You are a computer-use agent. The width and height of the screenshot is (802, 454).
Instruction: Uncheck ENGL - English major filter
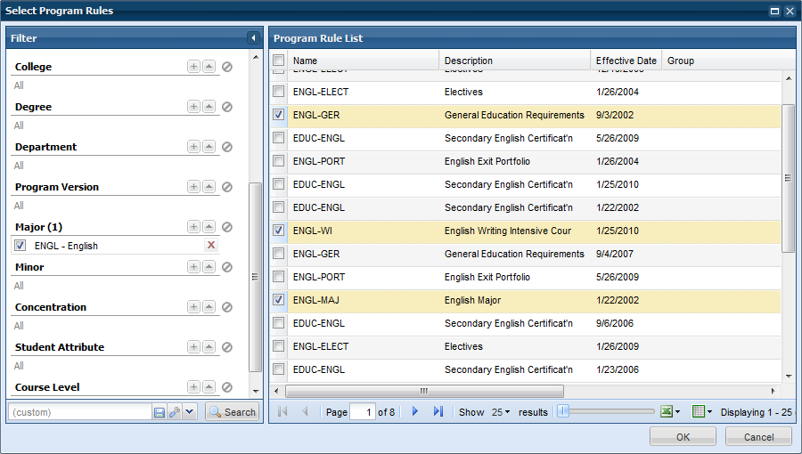pyautogui.click(x=20, y=245)
